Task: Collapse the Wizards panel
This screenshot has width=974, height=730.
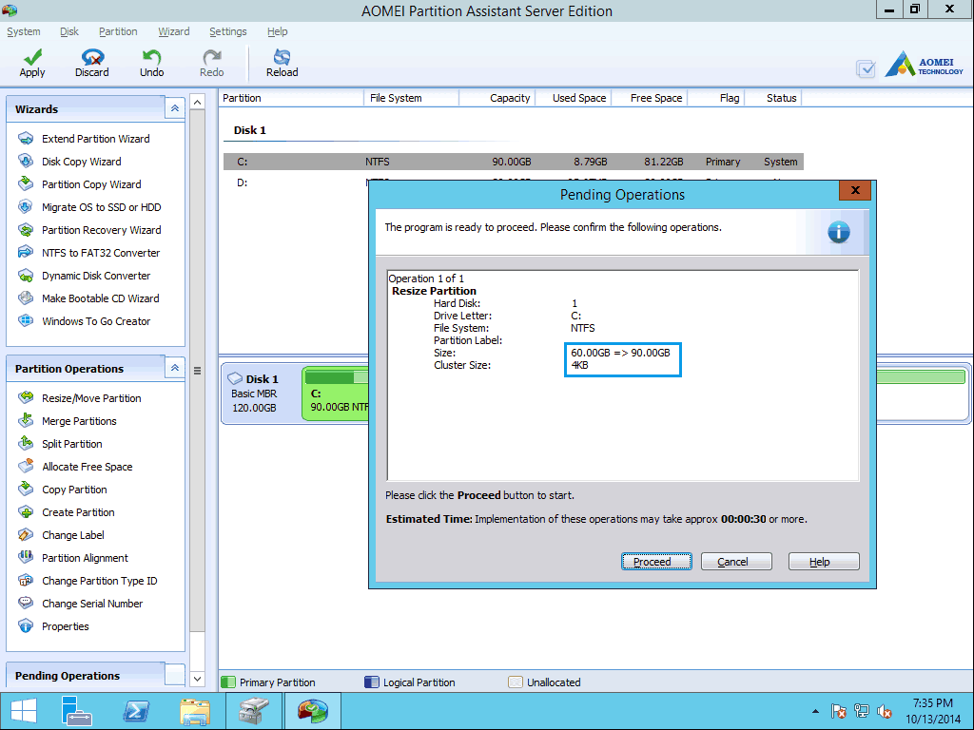Action: pos(175,108)
